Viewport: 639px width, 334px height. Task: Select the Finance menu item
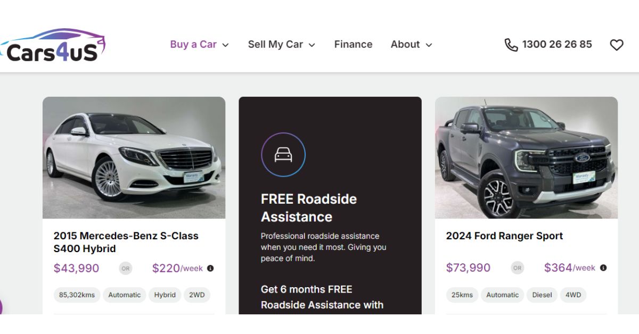tap(353, 44)
